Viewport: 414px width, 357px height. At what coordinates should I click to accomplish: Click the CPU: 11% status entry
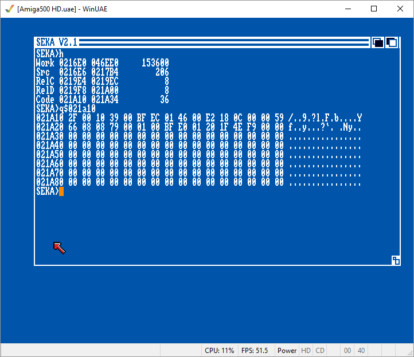point(220,350)
